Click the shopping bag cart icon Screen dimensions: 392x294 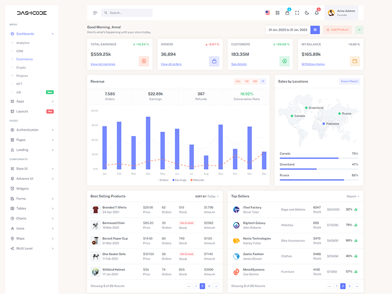pyautogui.click(x=288, y=13)
